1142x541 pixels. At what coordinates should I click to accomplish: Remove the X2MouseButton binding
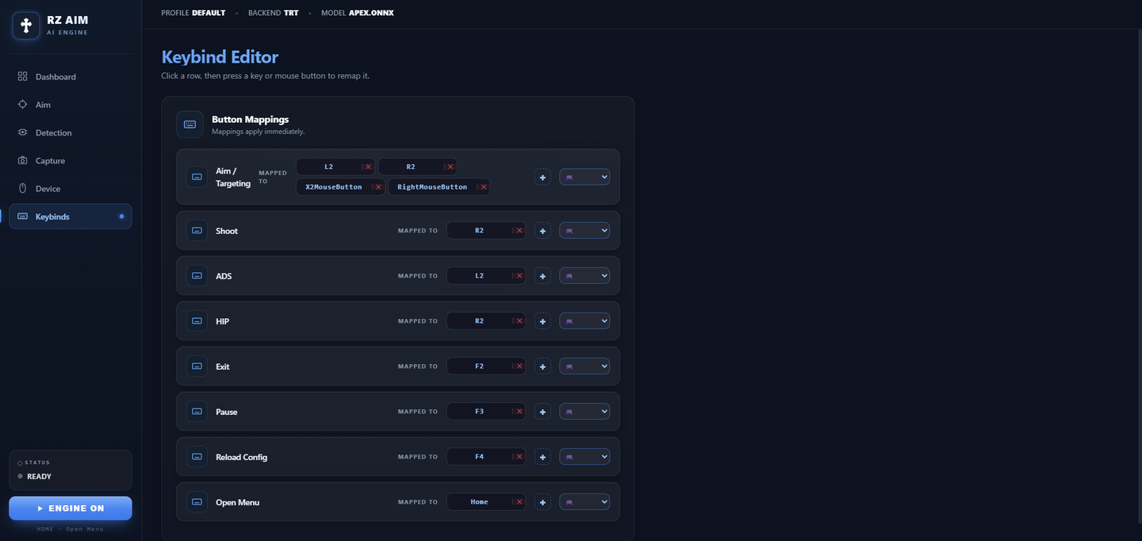pos(378,187)
